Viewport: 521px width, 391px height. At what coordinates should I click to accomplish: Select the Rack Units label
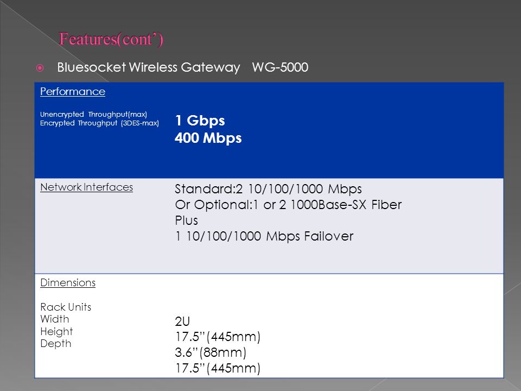(66, 307)
